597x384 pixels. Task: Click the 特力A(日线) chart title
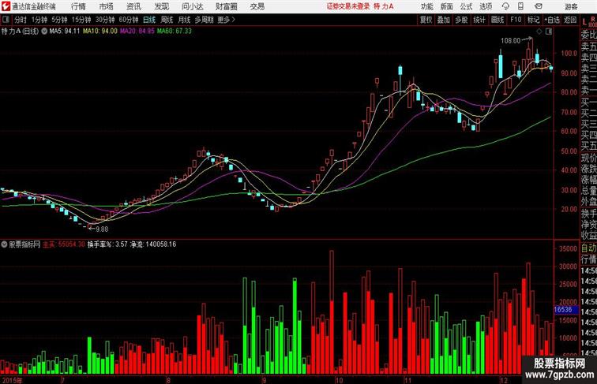[x=21, y=32]
